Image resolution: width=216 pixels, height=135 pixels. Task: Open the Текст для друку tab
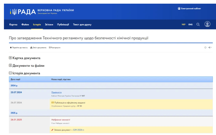click(x=82, y=25)
